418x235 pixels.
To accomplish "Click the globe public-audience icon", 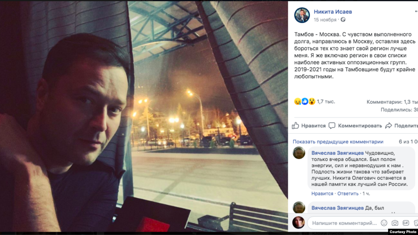I will 343,20.
